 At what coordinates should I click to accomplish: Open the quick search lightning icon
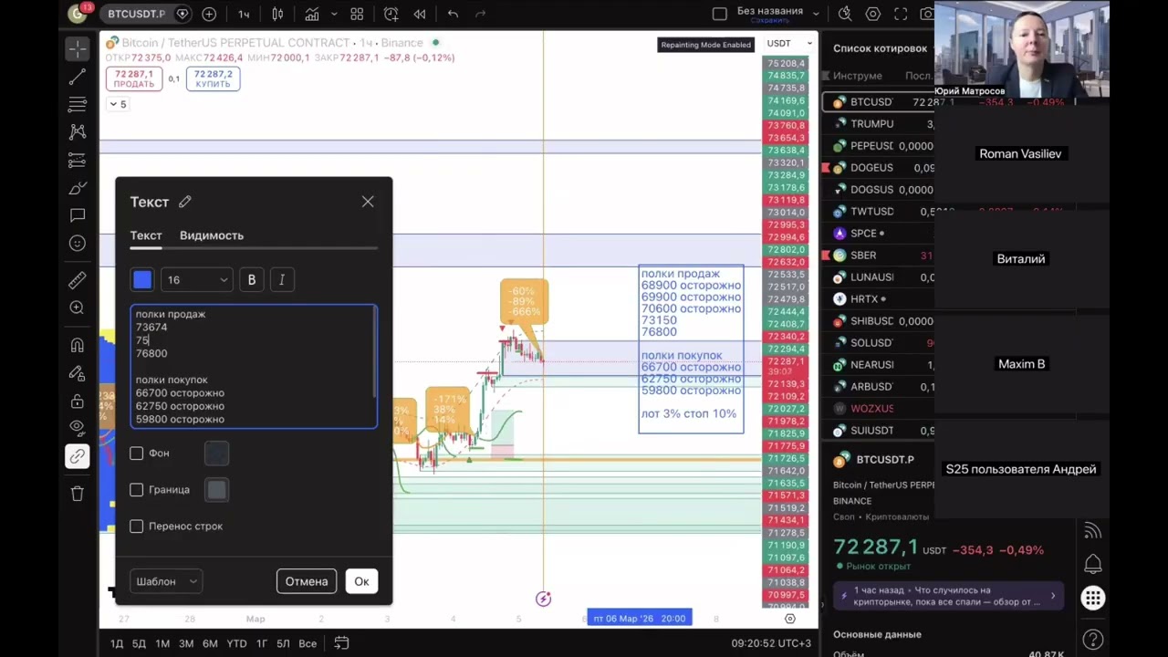[x=845, y=14]
